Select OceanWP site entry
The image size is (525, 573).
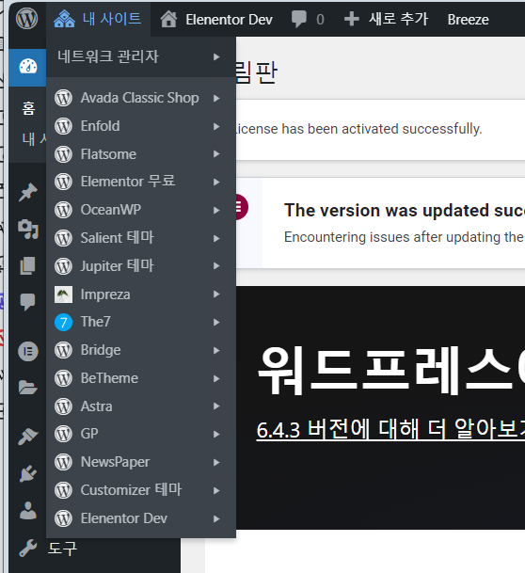[141, 210]
